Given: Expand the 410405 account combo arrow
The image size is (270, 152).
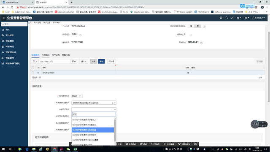Looking at the screenshot, I should [115, 103].
